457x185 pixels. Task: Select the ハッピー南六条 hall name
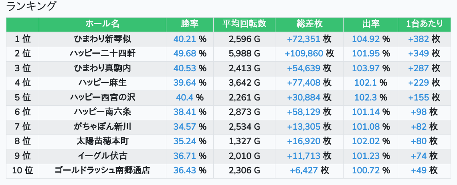(102, 112)
